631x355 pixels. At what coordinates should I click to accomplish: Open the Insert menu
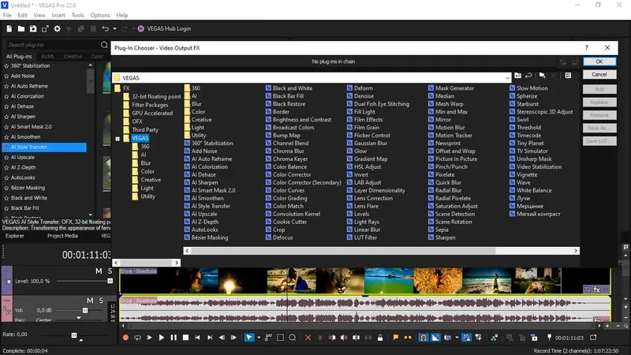coord(58,15)
